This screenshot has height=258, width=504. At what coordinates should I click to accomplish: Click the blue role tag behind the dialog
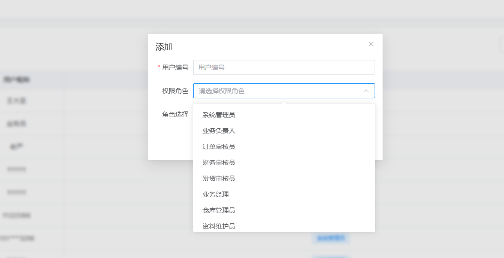coord(331,238)
